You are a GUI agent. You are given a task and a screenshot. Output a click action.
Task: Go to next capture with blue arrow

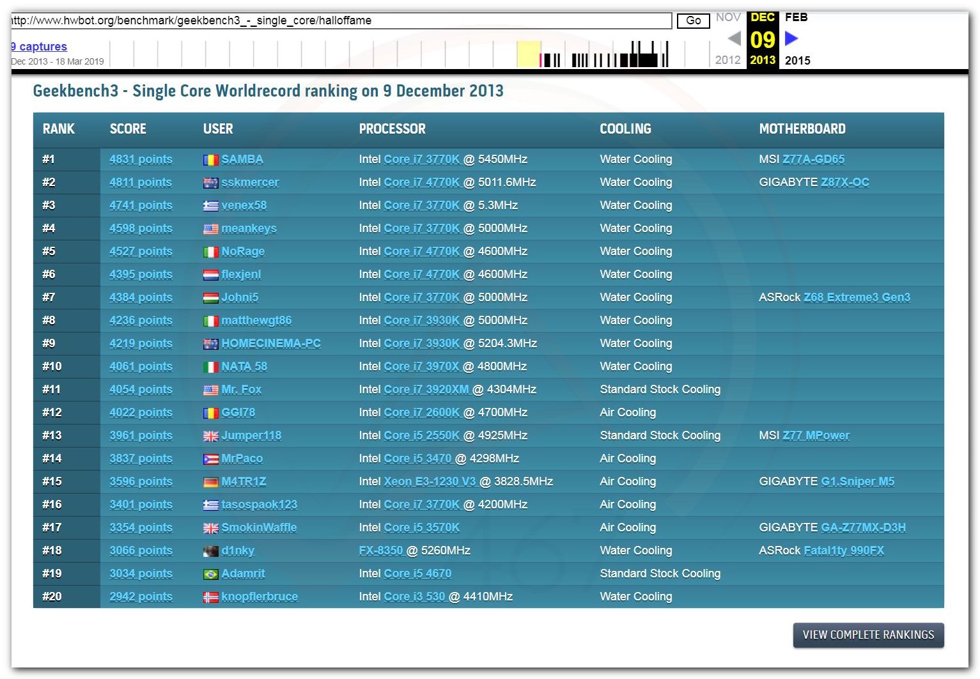(791, 38)
